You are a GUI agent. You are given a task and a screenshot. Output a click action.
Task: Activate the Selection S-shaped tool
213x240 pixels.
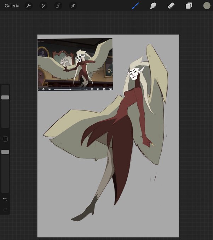click(x=58, y=6)
